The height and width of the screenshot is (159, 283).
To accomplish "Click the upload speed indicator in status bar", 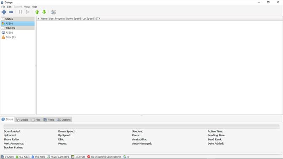I will pos(38,157).
